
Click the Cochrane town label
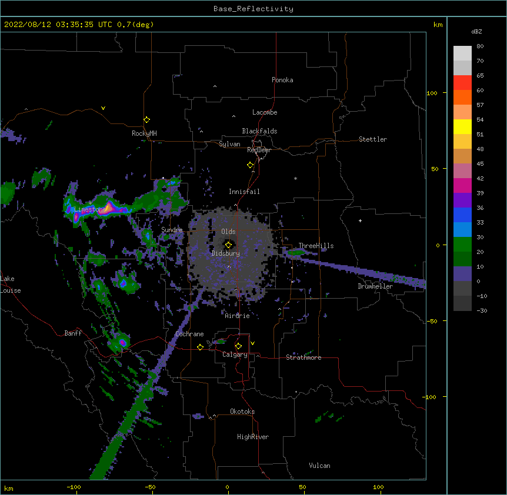click(x=189, y=334)
